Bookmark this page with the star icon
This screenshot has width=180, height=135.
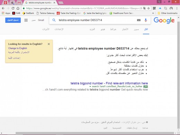(x=148, y=8)
